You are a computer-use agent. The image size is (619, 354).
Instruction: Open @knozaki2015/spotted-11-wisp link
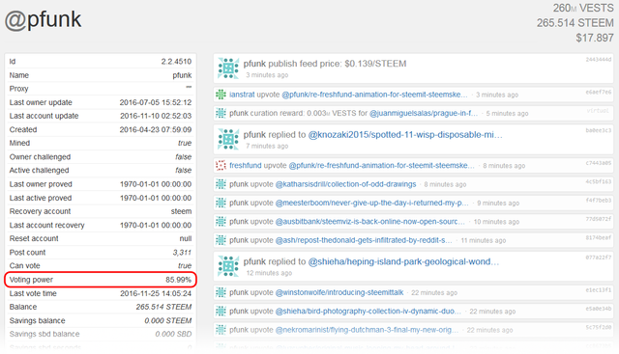405,135
